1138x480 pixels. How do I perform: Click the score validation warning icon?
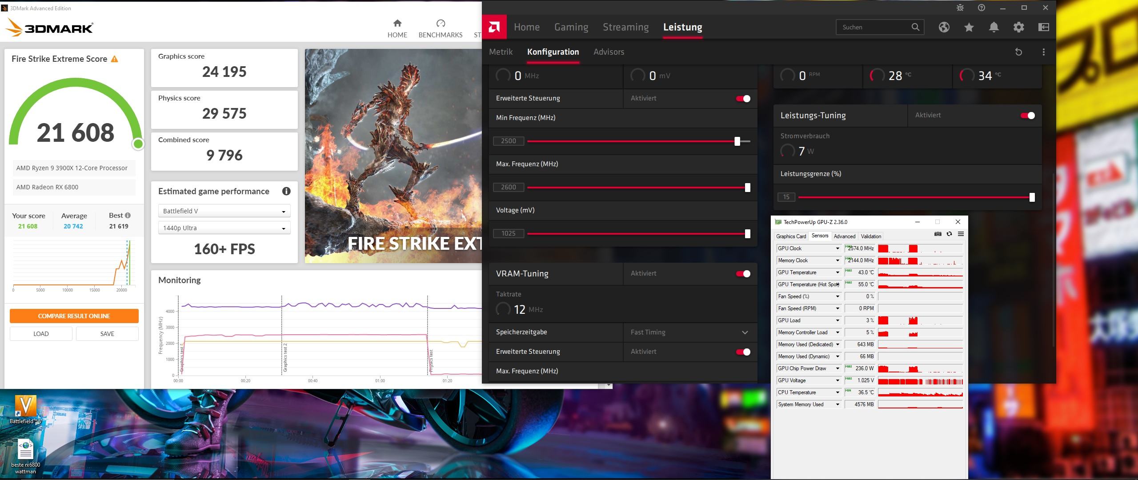115,59
